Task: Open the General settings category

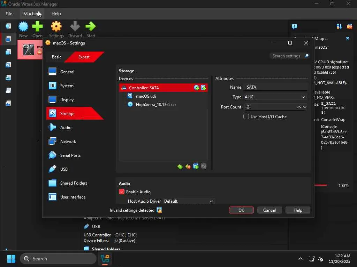Action: 75,72
